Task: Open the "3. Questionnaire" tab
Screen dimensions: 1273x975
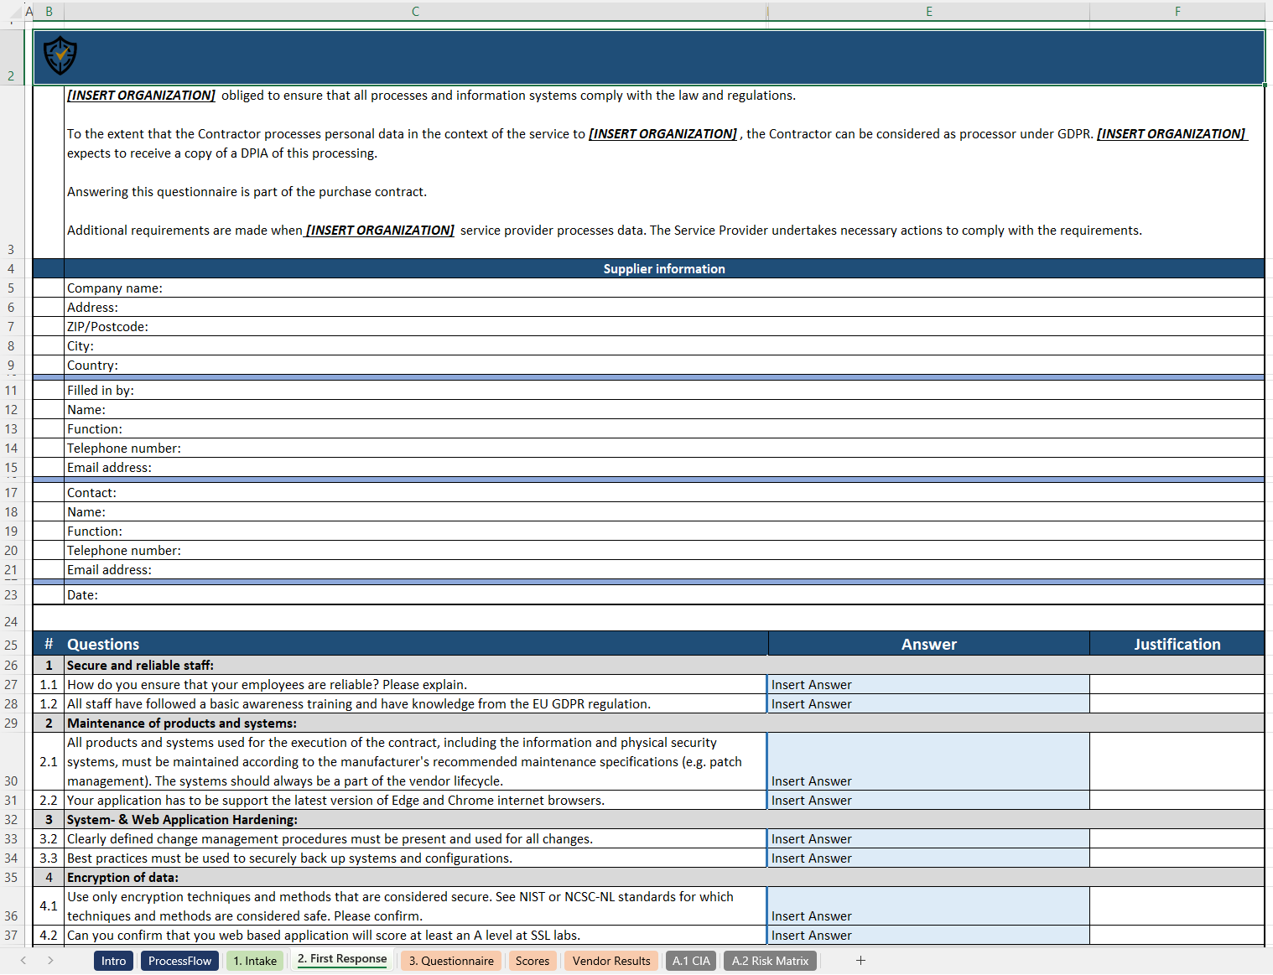Action: click(x=450, y=961)
